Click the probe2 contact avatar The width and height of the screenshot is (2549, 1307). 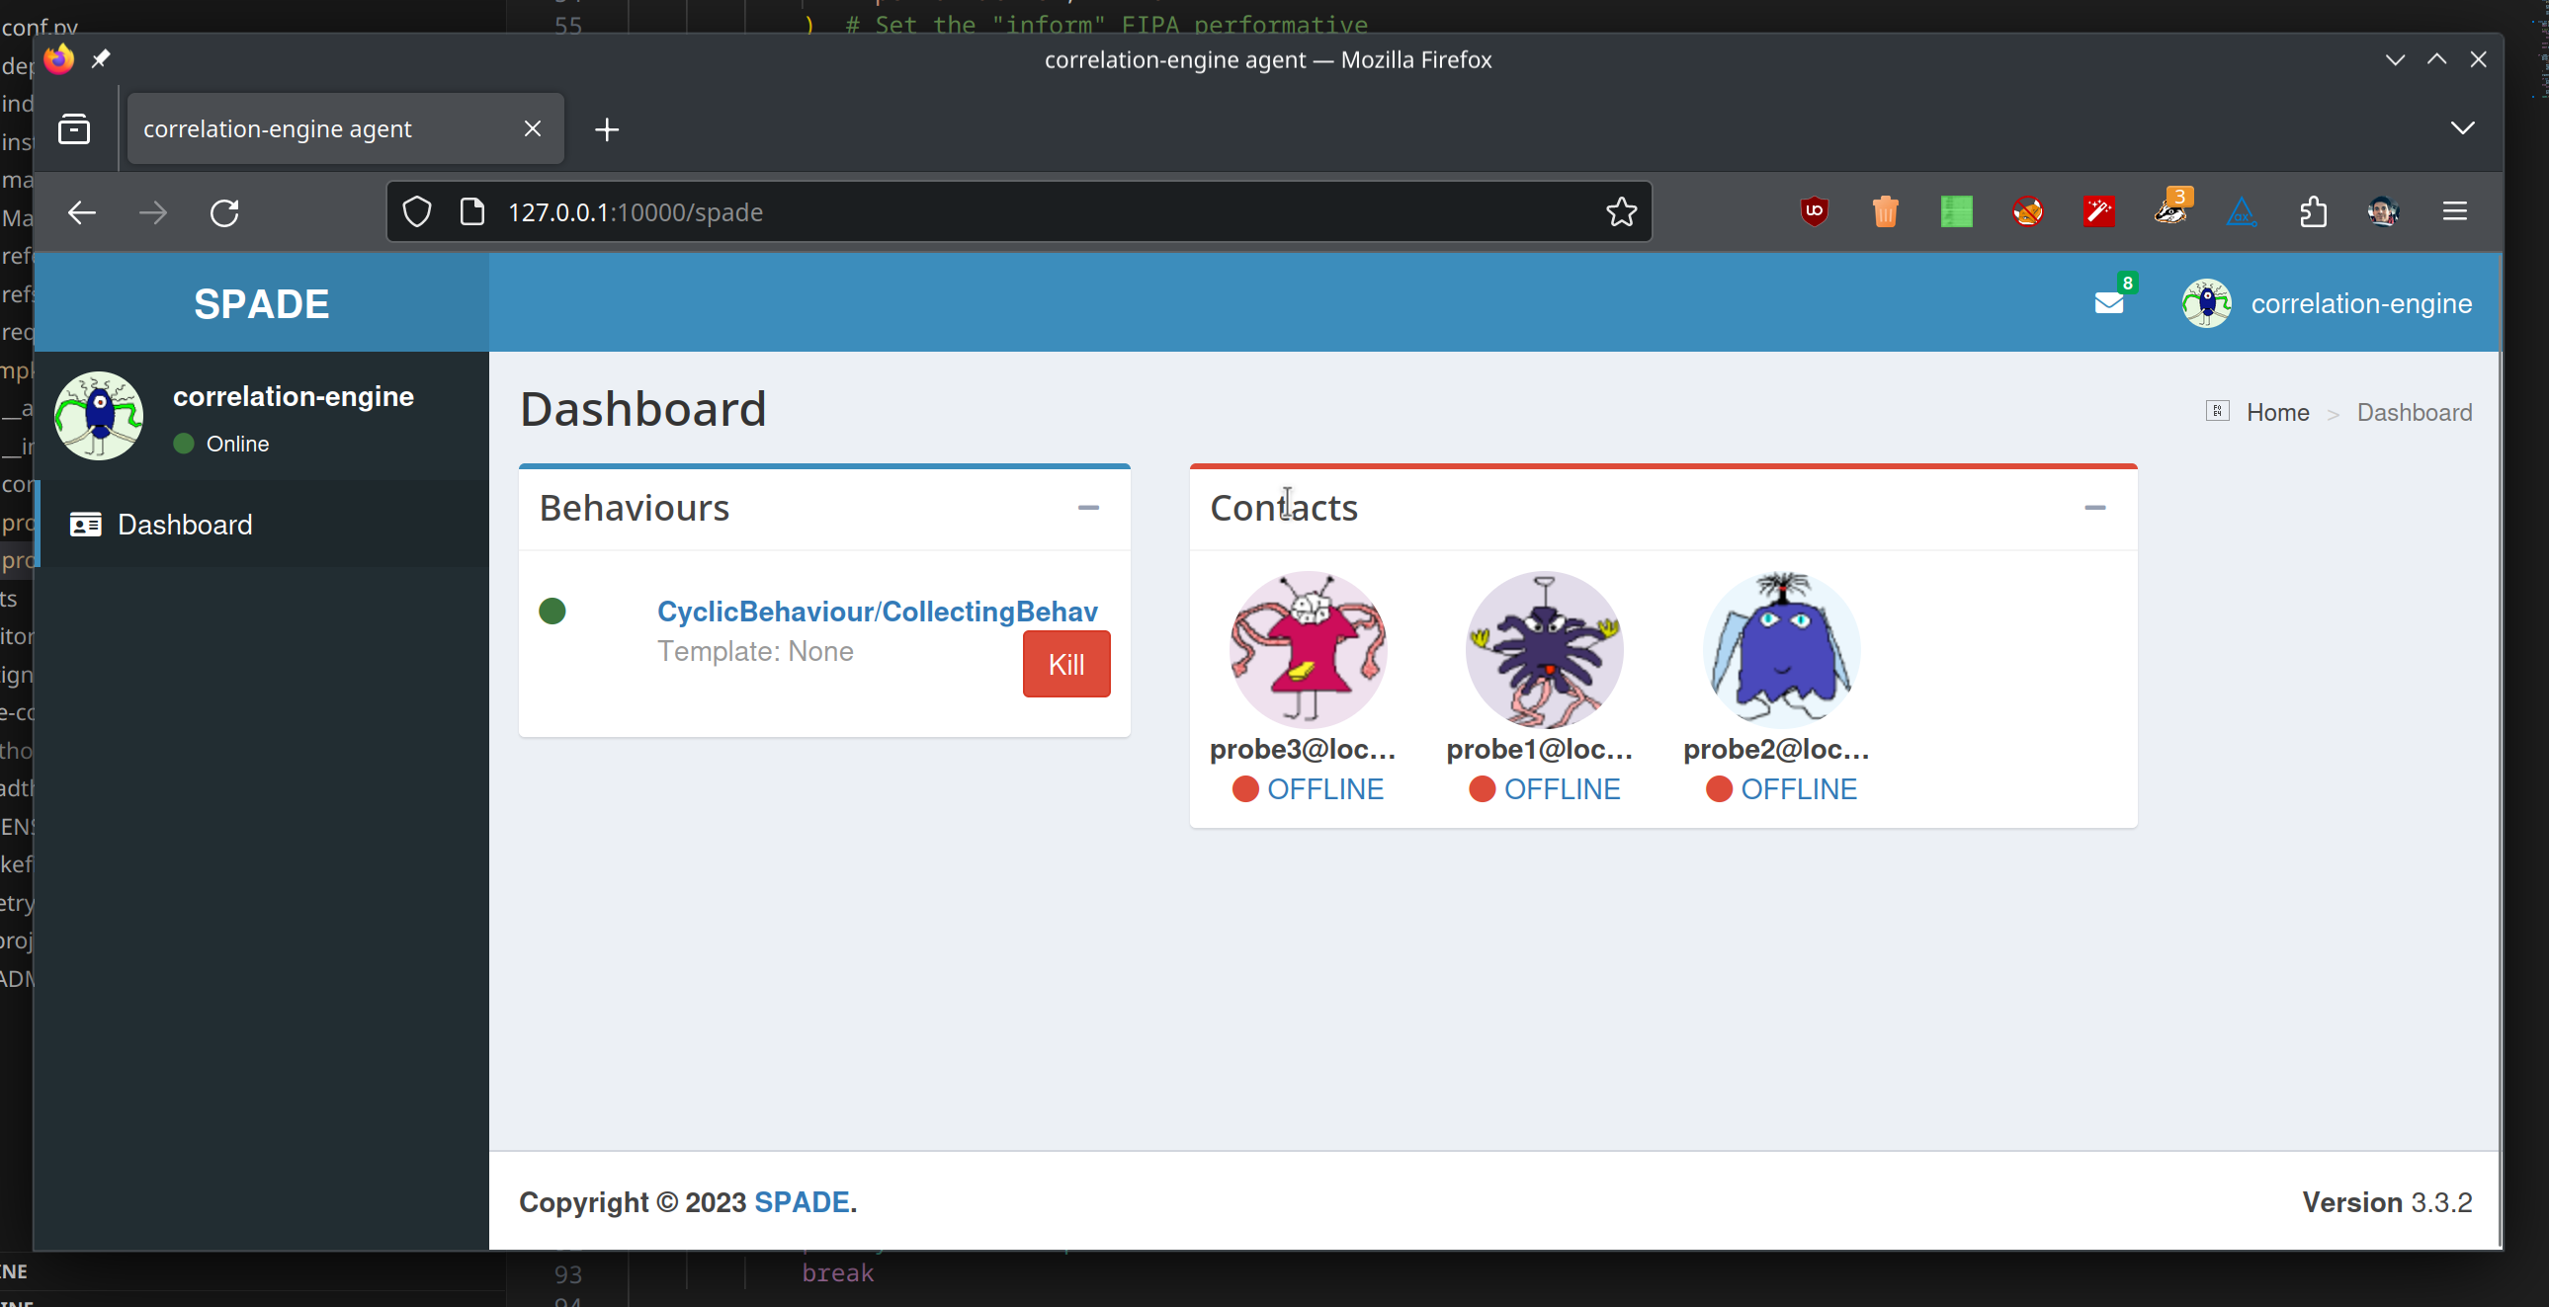[x=1781, y=650]
